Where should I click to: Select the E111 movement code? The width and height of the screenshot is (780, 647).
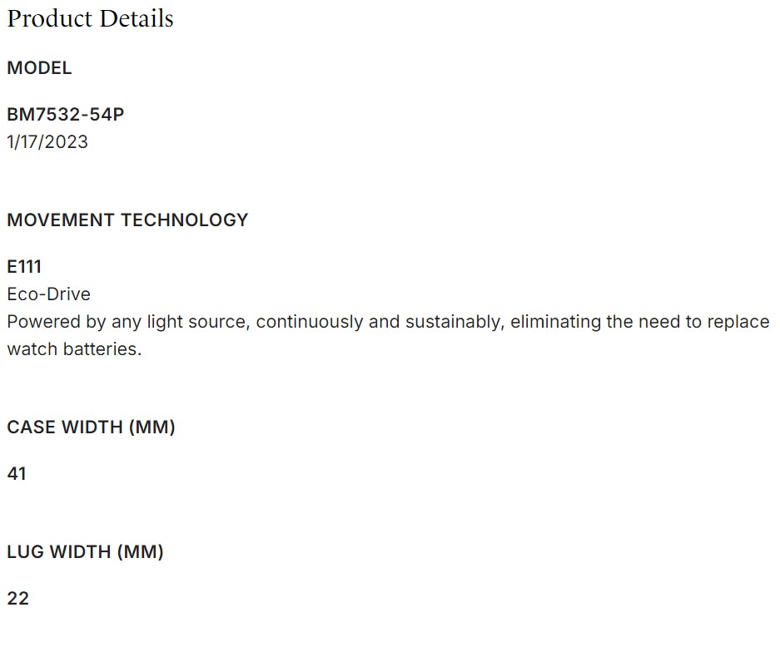[x=24, y=267]
